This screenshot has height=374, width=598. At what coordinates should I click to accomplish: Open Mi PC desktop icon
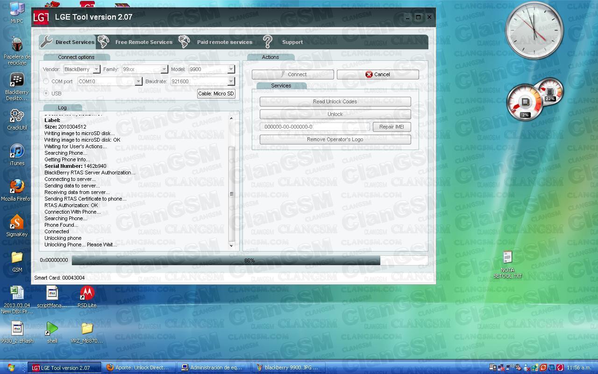pyautogui.click(x=17, y=13)
